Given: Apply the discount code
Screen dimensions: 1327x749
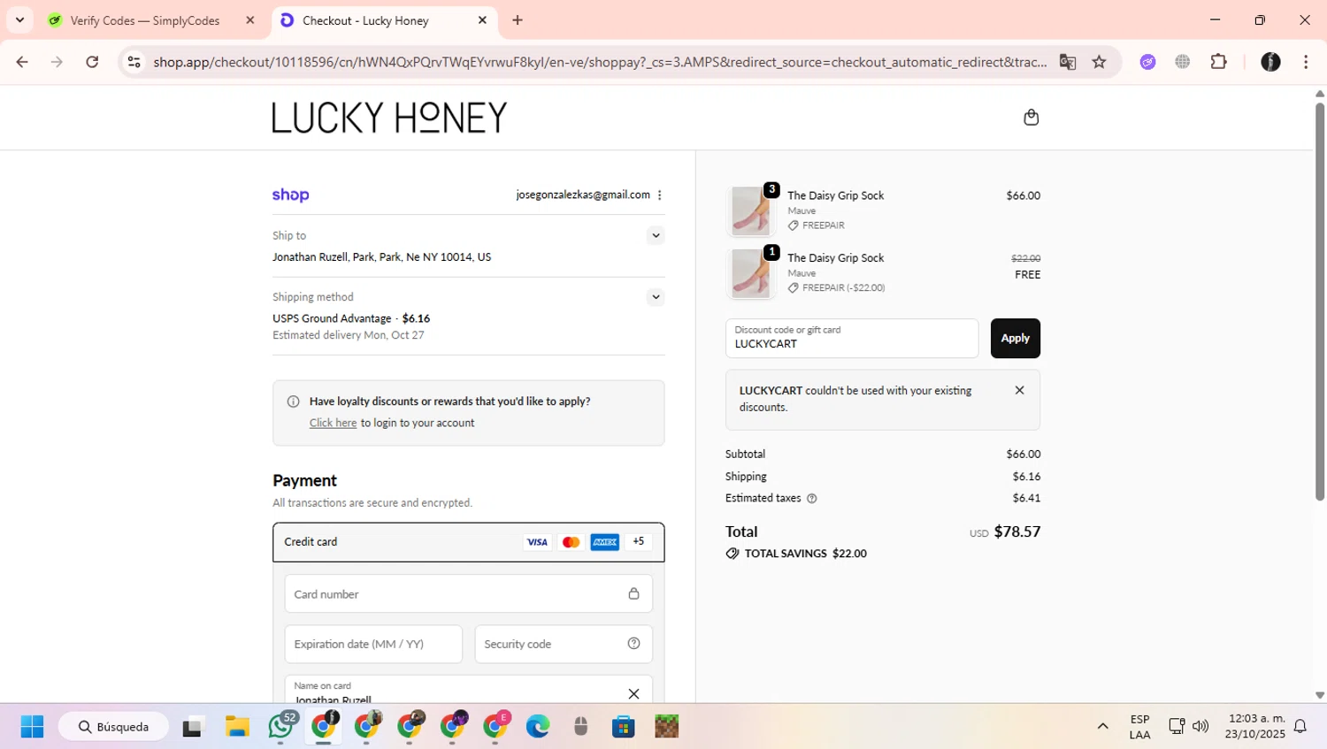Looking at the screenshot, I should pos(1015,339).
